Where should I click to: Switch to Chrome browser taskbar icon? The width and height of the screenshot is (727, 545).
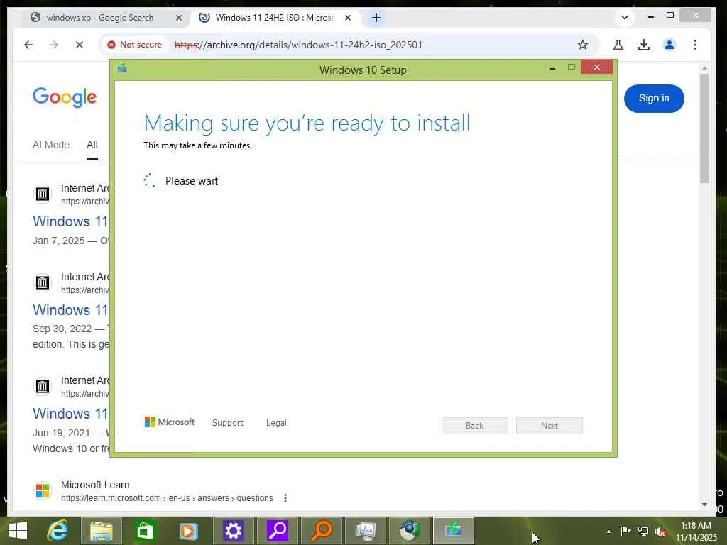pos(410,531)
